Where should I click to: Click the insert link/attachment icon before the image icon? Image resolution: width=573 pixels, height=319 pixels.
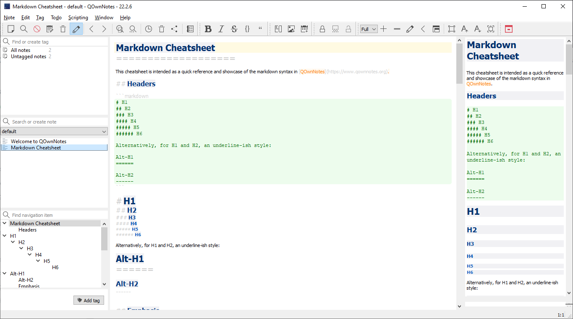click(x=278, y=29)
